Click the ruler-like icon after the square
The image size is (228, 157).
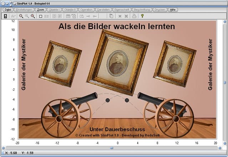tap(46, 16)
